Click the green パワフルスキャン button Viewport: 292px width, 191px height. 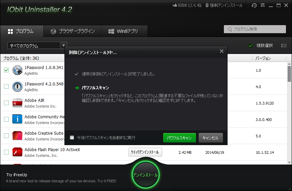pos(179,138)
